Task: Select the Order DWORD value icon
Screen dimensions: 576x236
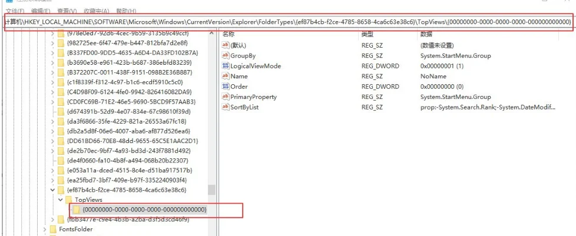Action: coord(226,87)
